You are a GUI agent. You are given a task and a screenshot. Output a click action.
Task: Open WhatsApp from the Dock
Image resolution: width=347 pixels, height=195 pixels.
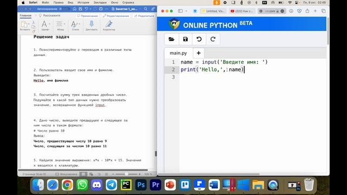tap(82, 185)
